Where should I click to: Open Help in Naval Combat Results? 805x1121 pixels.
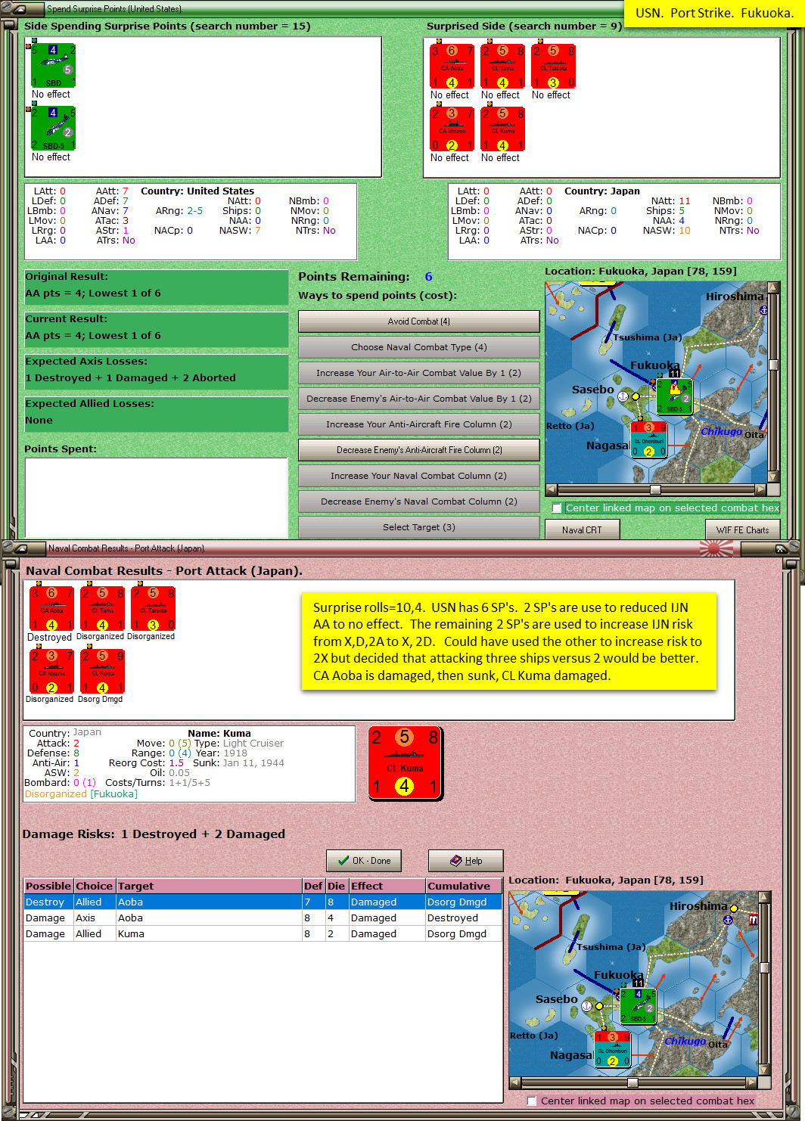466,861
